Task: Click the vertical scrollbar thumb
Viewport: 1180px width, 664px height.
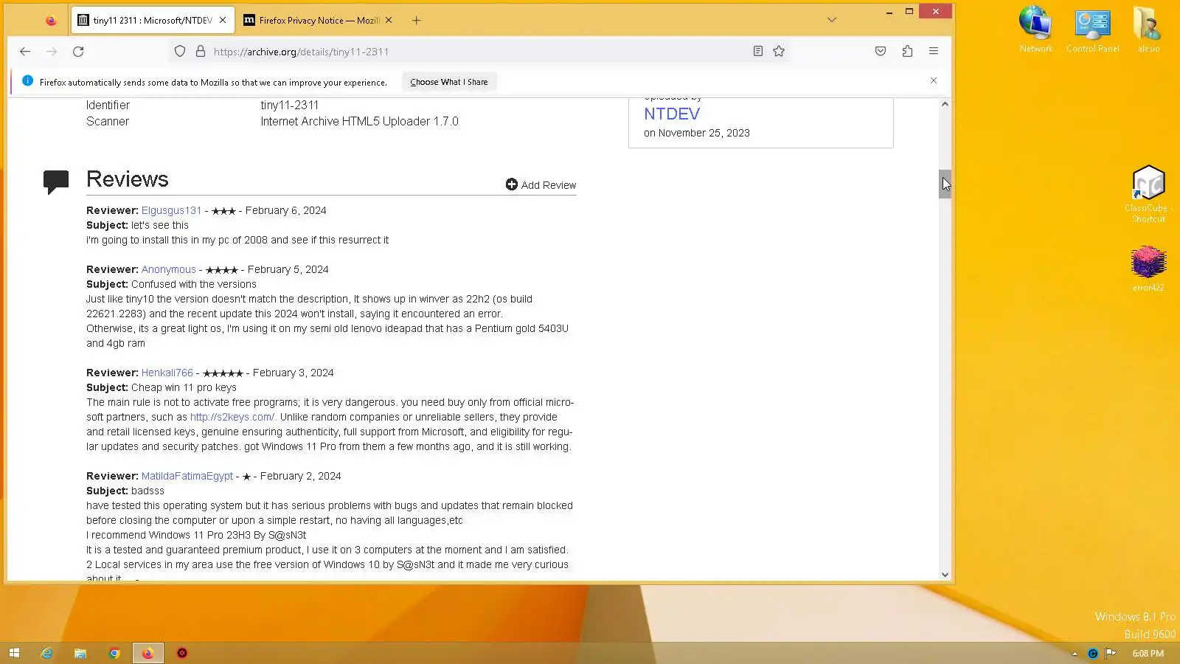Action: (945, 184)
